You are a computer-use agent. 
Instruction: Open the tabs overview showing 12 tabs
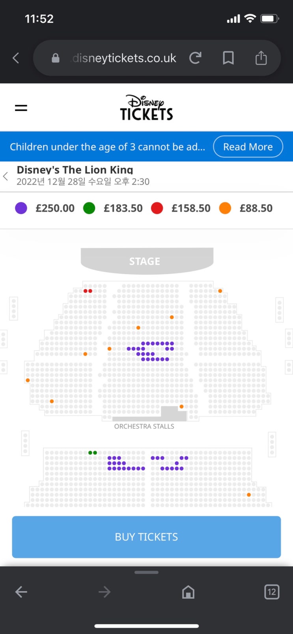point(271,592)
